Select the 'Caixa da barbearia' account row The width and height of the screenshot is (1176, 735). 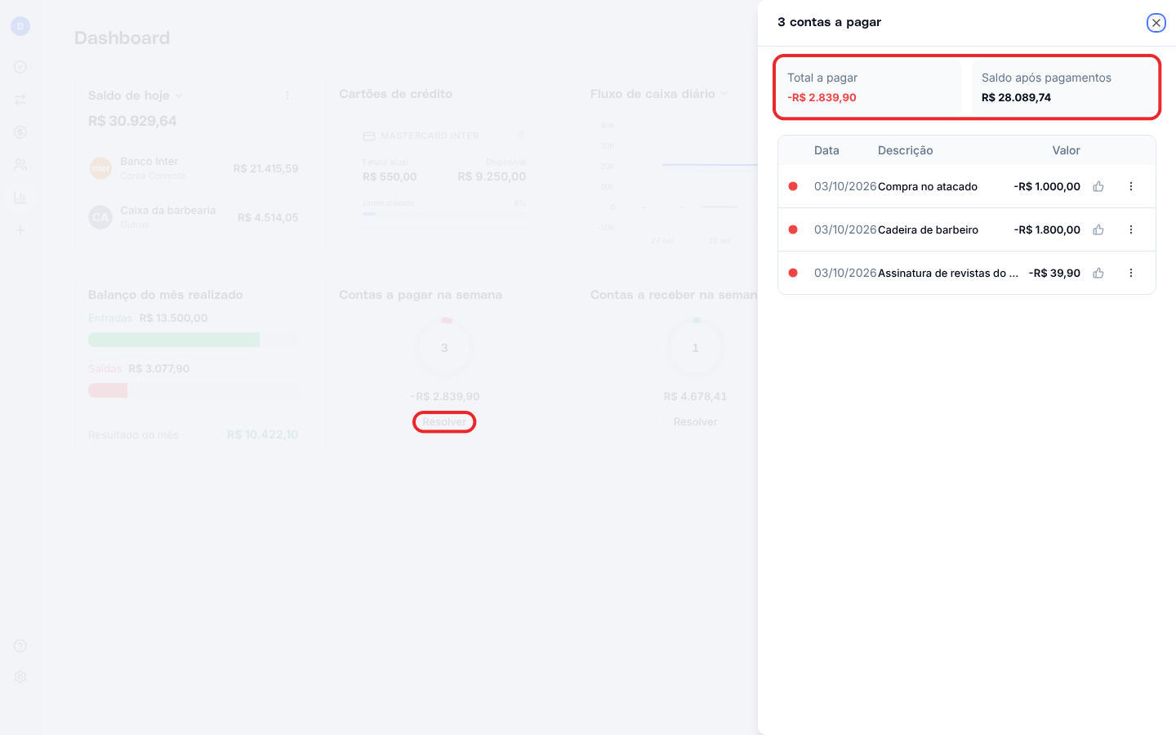tap(194, 217)
